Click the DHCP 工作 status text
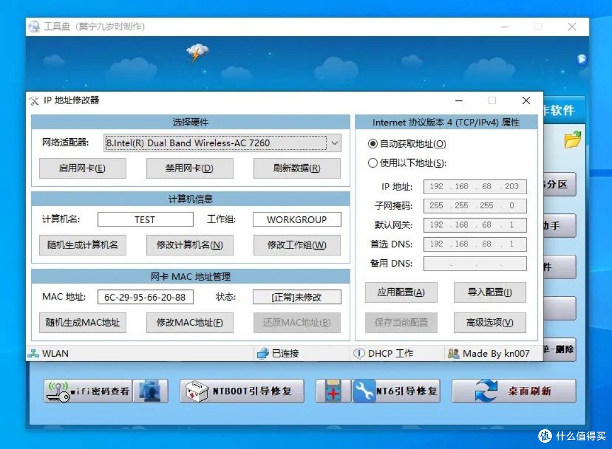612x449 pixels. pos(390,353)
